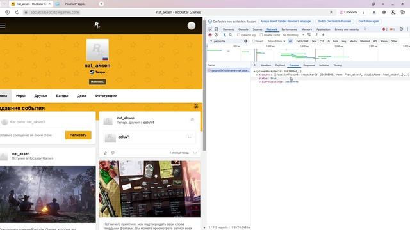Filter requests by JS type
The height and width of the screenshot is (230, 410).
(329, 41)
